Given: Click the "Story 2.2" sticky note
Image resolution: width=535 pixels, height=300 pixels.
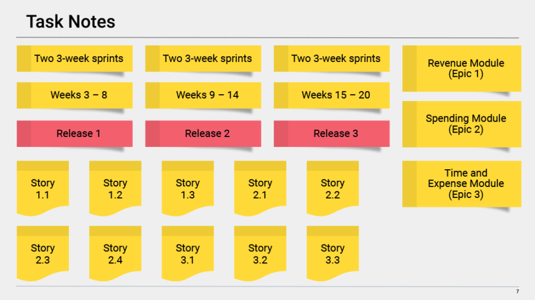Looking at the screenshot, I should click(x=333, y=189).
